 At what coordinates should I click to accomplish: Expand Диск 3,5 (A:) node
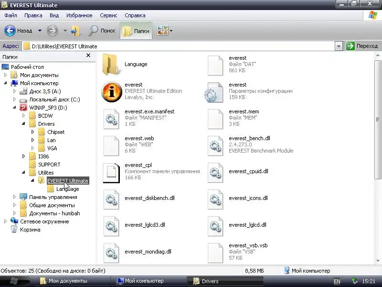click(x=14, y=91)
